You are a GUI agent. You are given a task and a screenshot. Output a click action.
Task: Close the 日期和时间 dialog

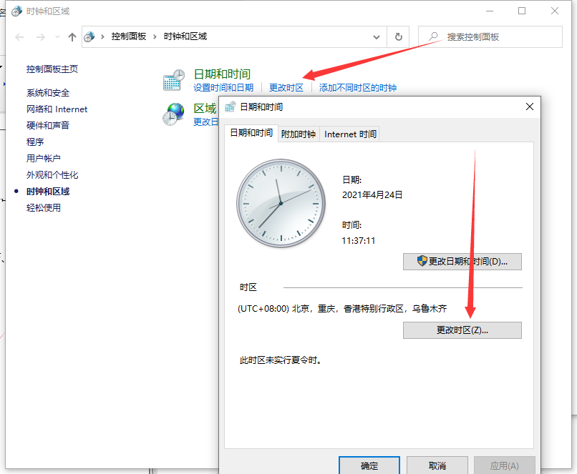[530, 107]
